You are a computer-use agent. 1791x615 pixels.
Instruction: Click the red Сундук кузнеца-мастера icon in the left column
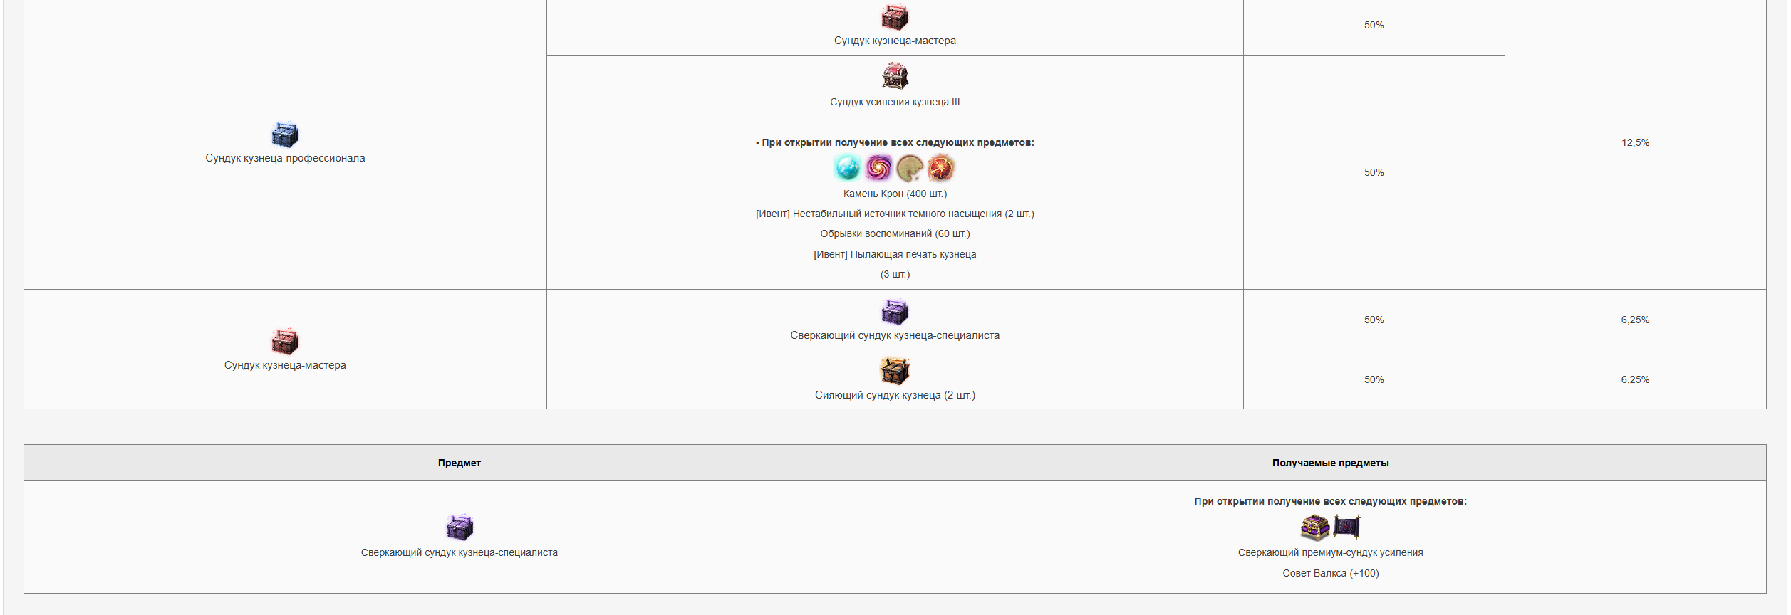click(x=285, y=341)
